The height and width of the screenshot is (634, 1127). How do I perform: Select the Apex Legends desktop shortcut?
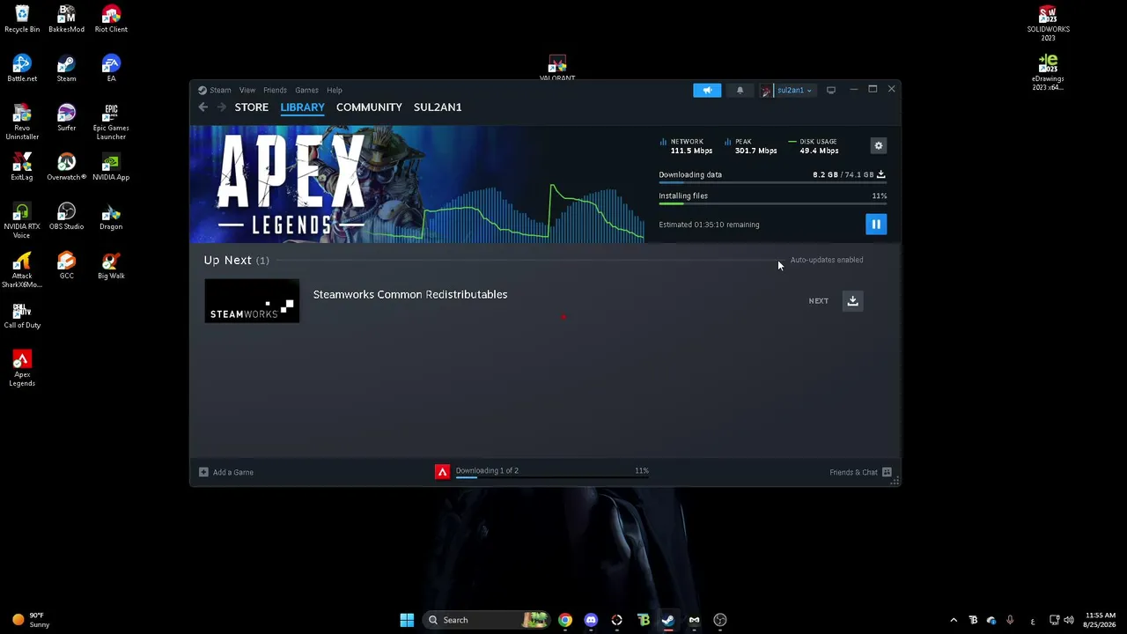[x=22, y=368]
